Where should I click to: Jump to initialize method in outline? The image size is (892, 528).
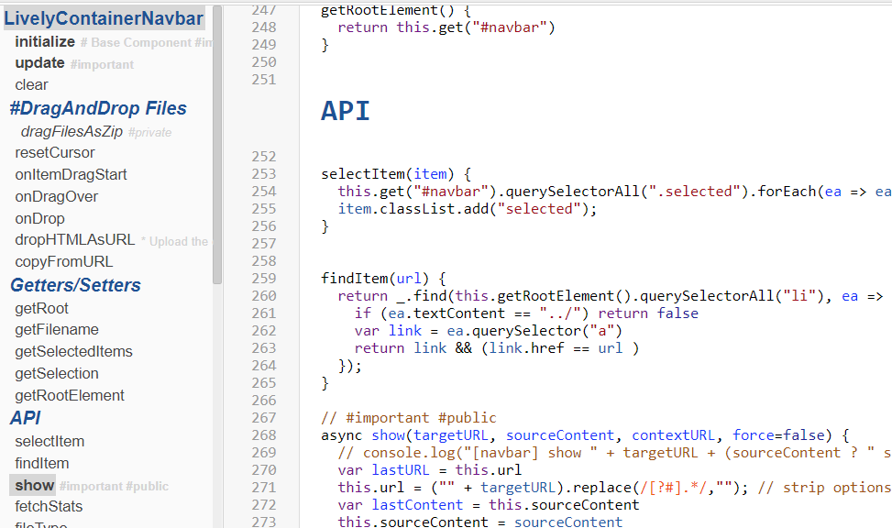45,41
